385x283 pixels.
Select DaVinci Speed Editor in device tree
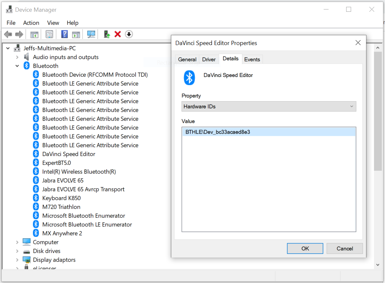point(69,154)
